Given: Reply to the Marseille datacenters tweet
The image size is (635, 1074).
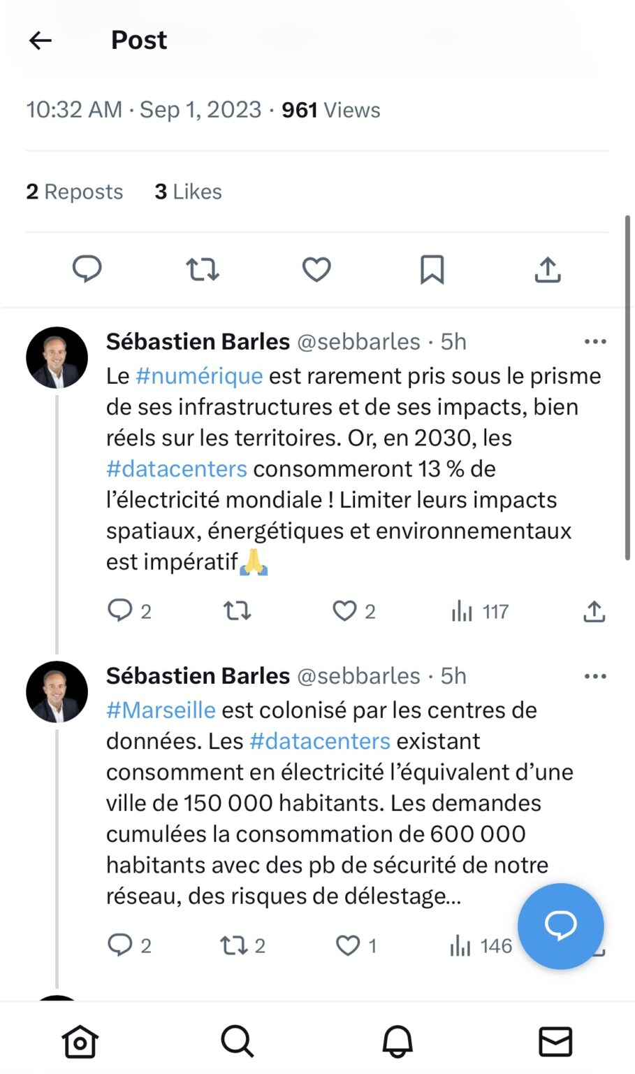Looking at the screenshot, I should point(119,945).
